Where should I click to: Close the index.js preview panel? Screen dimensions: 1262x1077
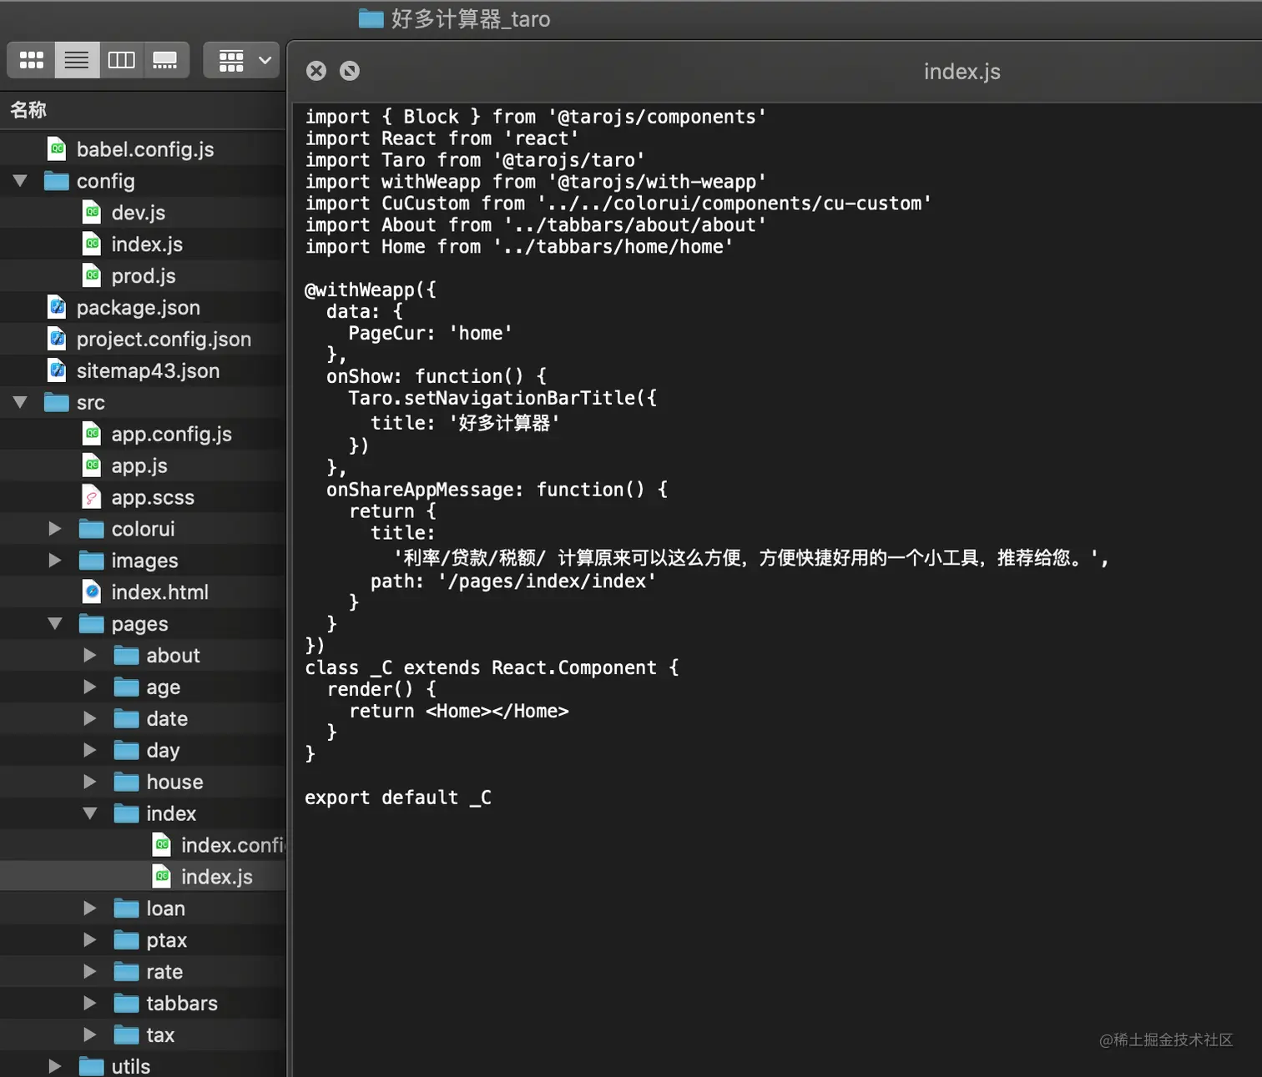[x=316, y=71]
